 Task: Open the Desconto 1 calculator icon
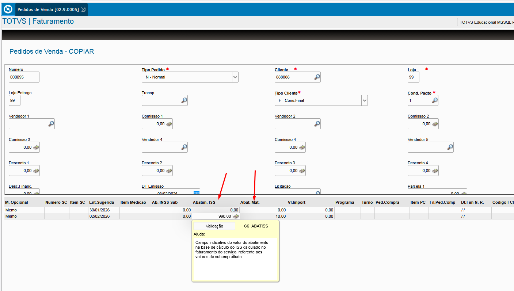pos(36,171)
